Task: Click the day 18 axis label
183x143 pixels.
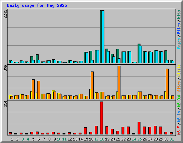Action: coord(102,139)
